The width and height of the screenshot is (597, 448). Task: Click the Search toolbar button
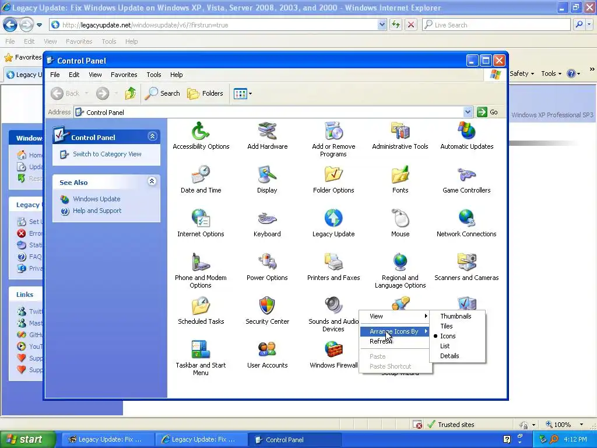click(x=162, y=93)
